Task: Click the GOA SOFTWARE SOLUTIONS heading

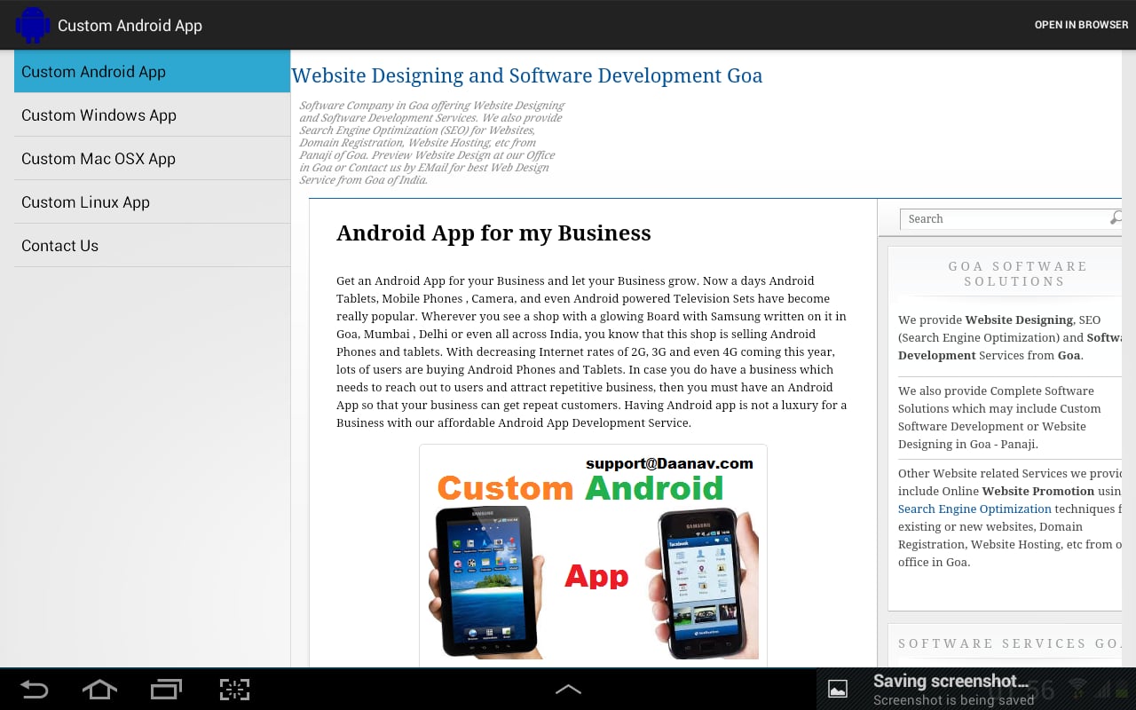Action: 1017,273
